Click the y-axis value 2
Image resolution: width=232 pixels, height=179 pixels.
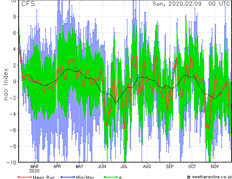pyautogui.click(x=15, y=65)
